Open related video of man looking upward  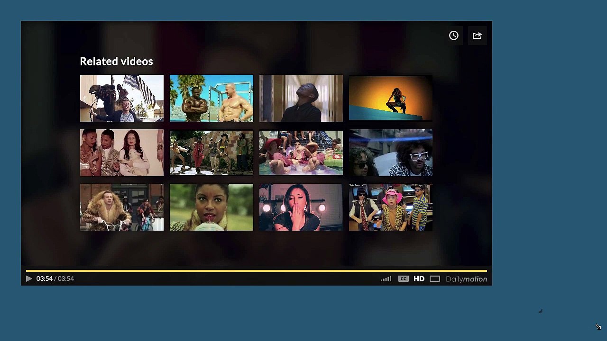(x=301, y=98)
